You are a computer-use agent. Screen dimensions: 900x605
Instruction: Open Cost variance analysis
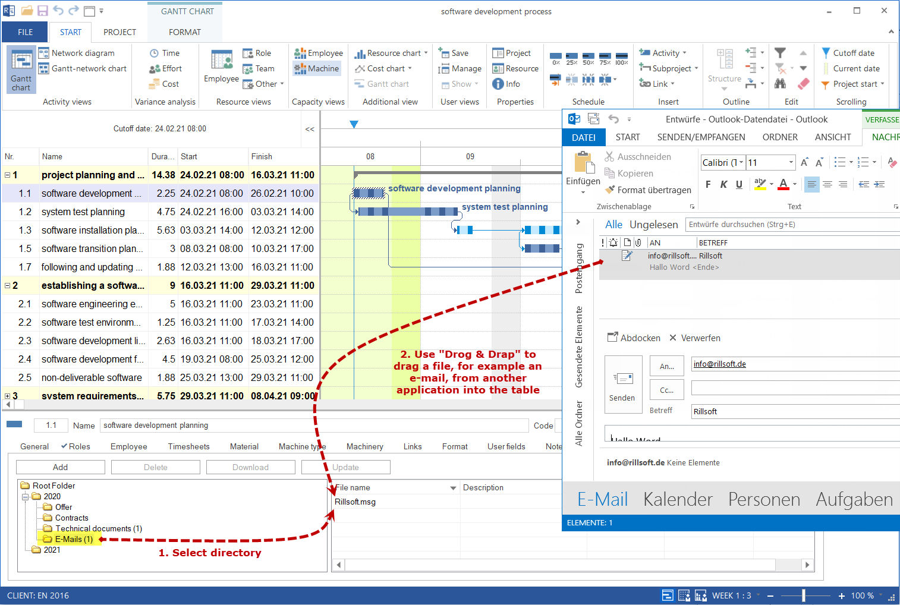164,84
